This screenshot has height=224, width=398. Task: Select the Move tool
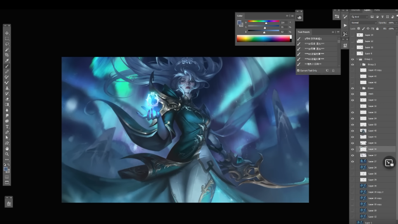pos(7,33)
